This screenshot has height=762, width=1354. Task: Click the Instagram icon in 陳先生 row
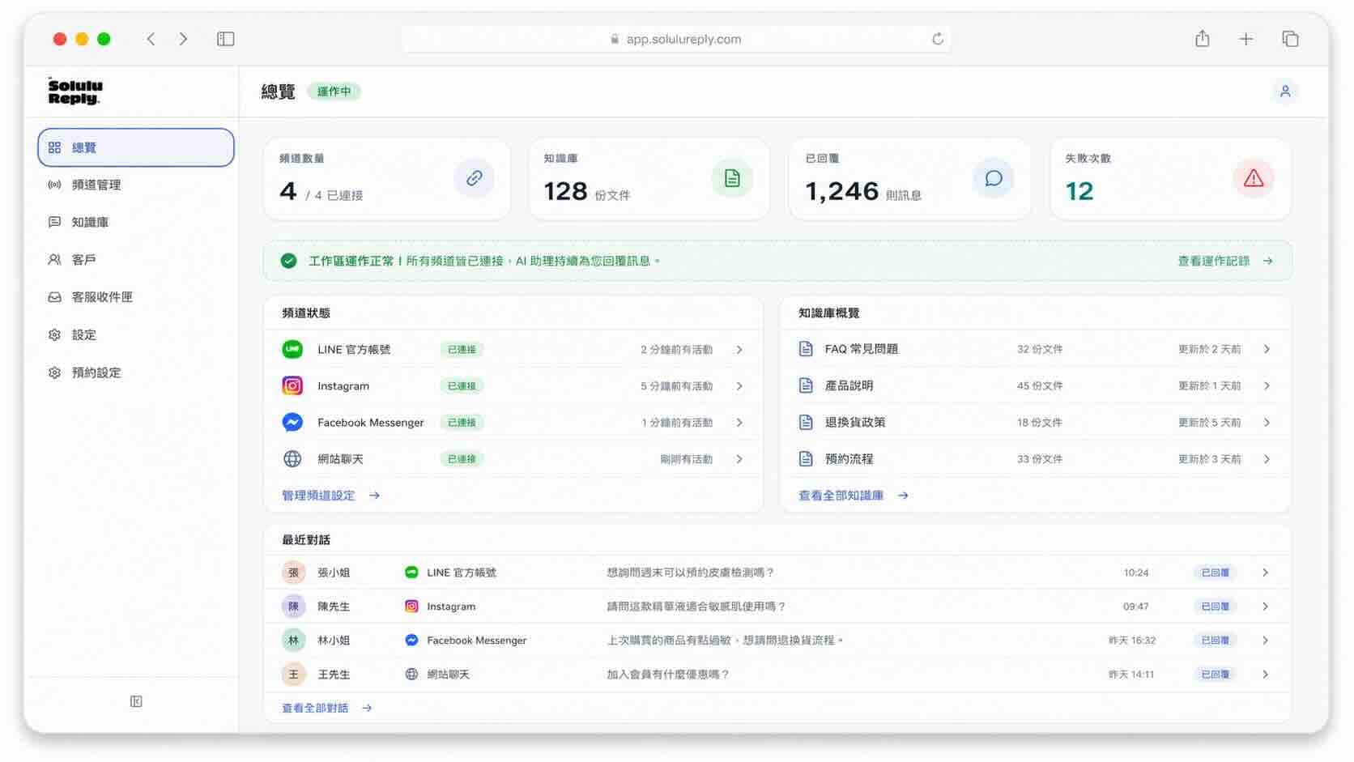[x=411, y=607]
